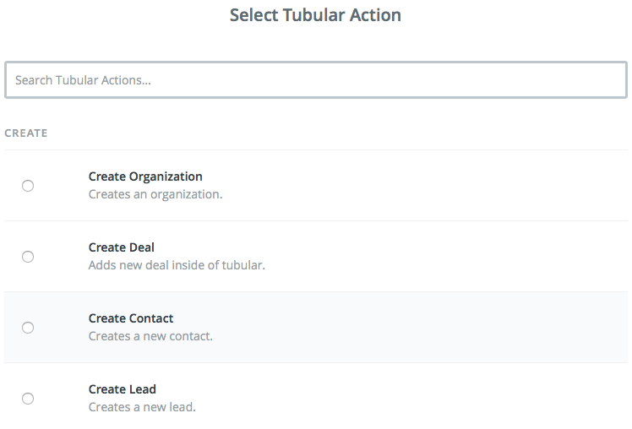The image size is (632, 429).
Task: Click the Select Tubular Action heading
Action: (x=316, y=15)
